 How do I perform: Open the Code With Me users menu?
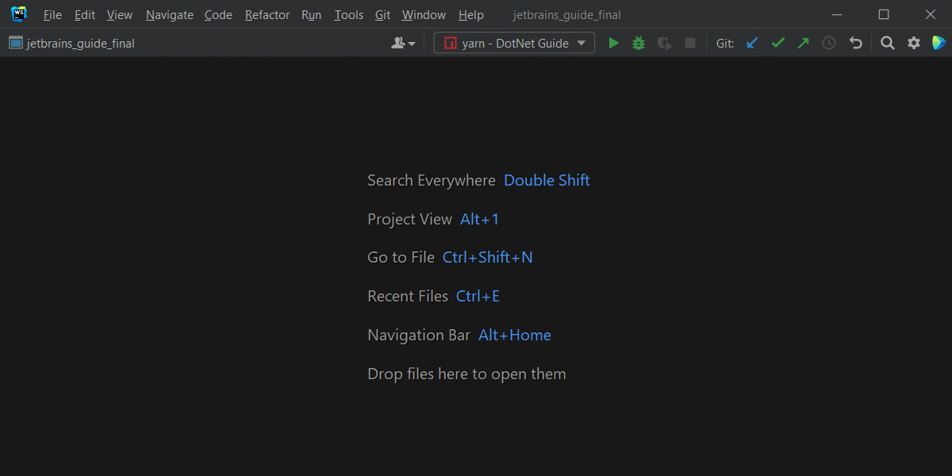[x=403, y=43]
